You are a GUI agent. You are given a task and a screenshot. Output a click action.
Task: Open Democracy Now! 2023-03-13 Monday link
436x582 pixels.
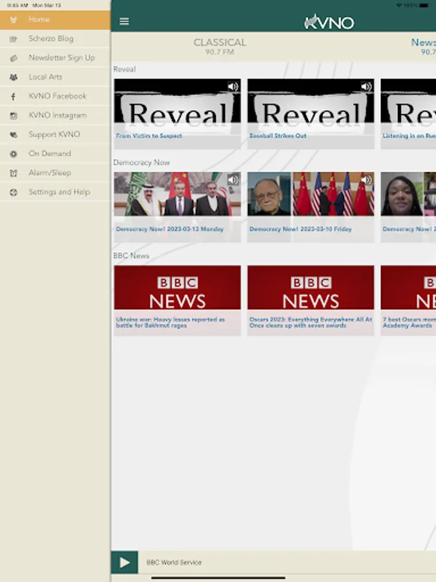click(170, 229)
